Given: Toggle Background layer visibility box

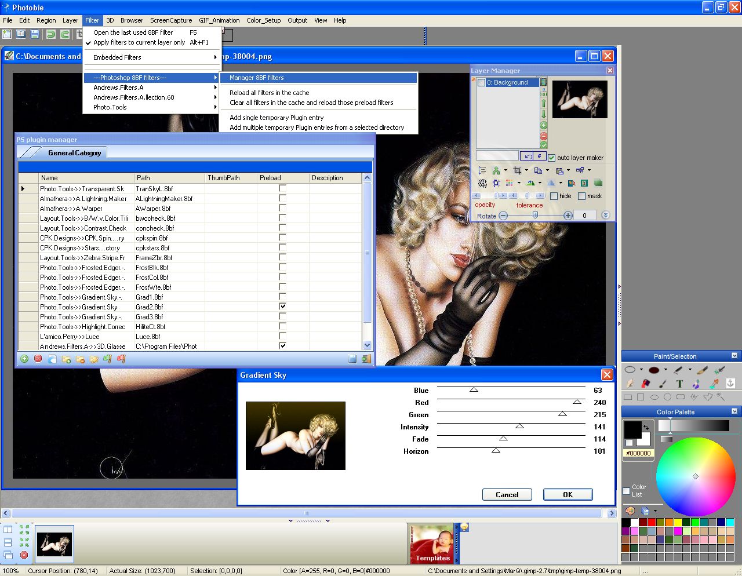Looking at the screenshot, I should pos(481,82).
